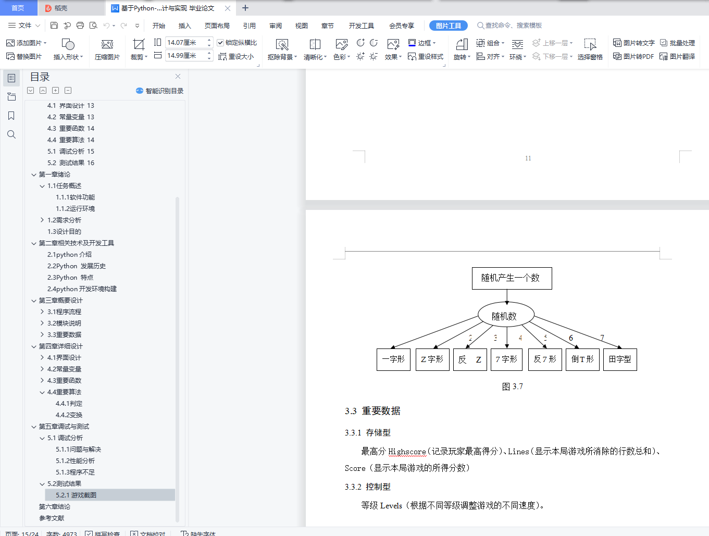Click the decrease contrast icon
Viewport: 709px width, 536px height.
374,43
